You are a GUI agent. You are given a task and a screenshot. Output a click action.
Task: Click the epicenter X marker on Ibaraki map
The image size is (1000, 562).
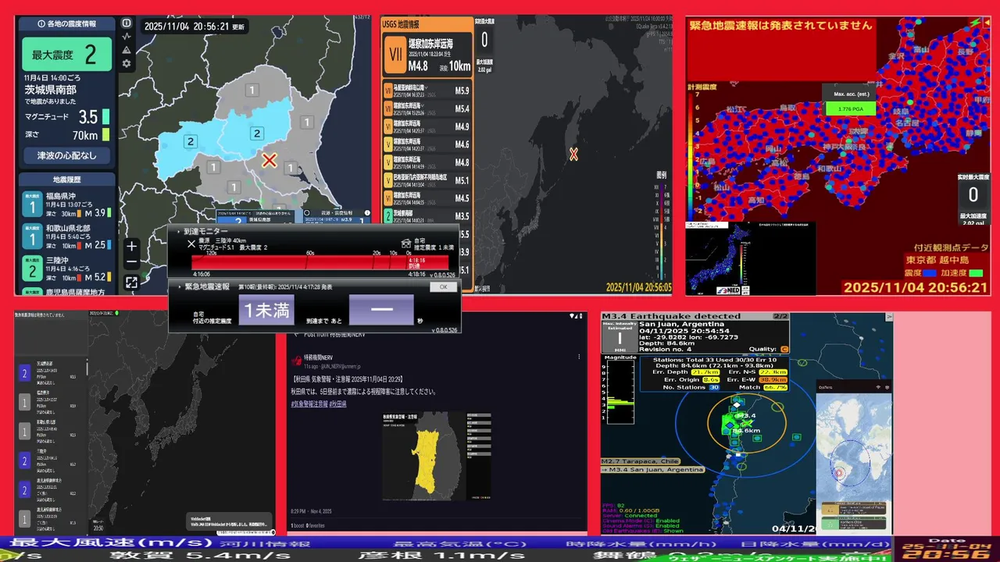pos(270,161)
